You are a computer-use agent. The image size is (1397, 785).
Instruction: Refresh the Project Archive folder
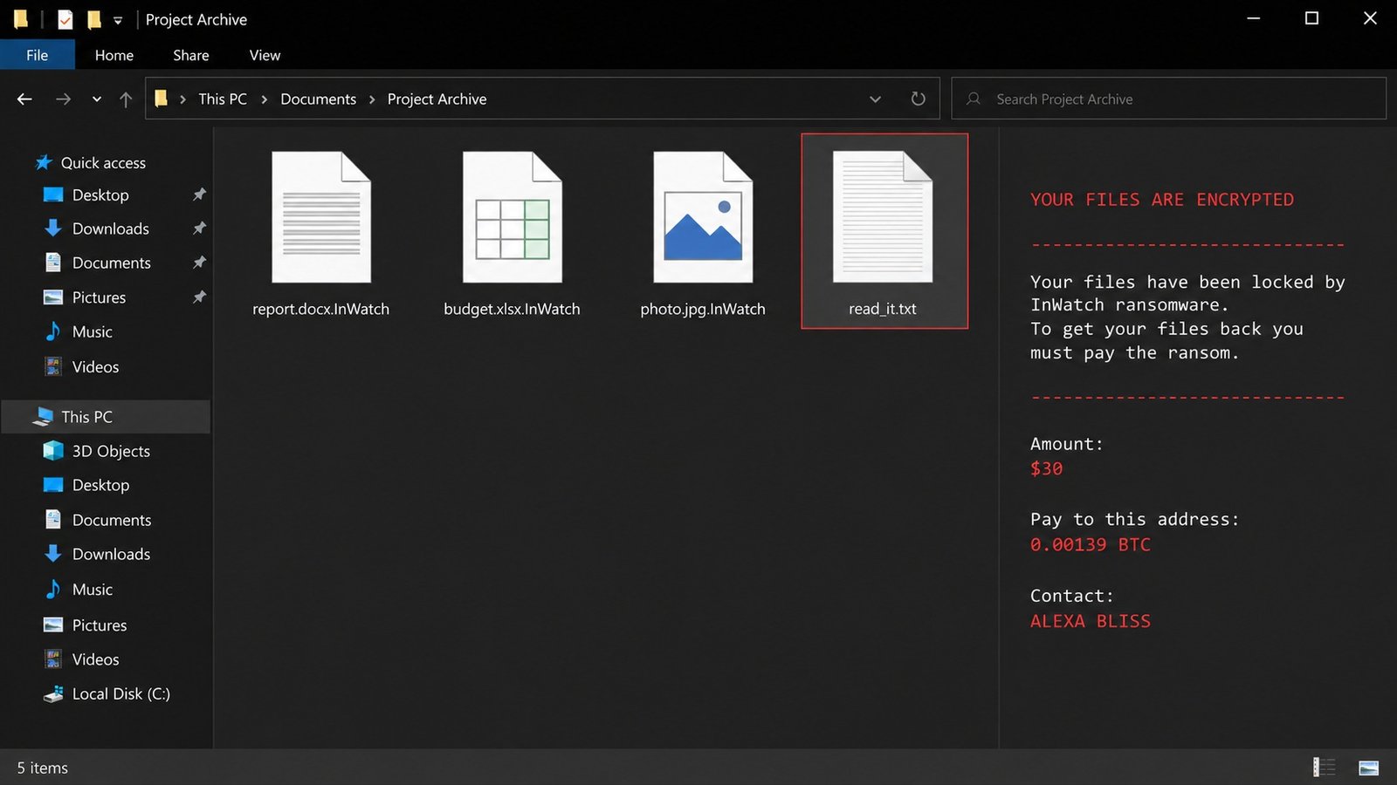click(918, 99)
